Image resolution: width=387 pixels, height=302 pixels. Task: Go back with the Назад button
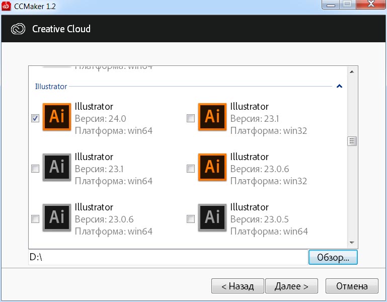pos(238,286)
